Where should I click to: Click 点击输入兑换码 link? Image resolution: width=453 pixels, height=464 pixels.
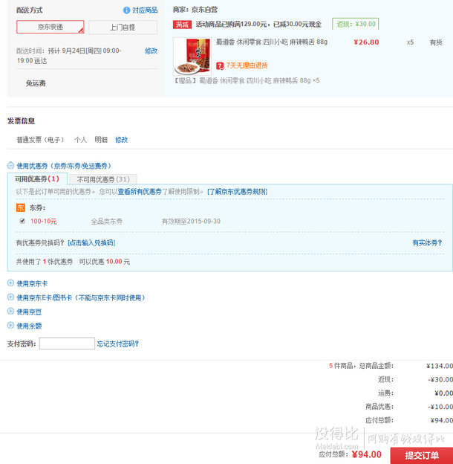pos(91,242)
